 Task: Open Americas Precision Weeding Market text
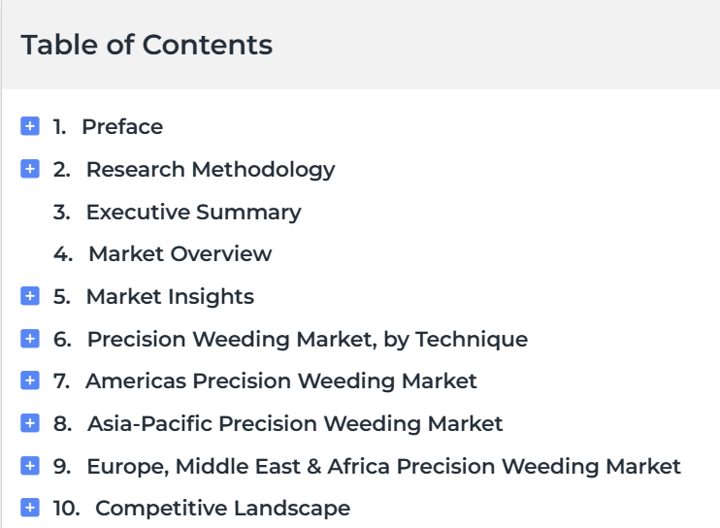281,381
